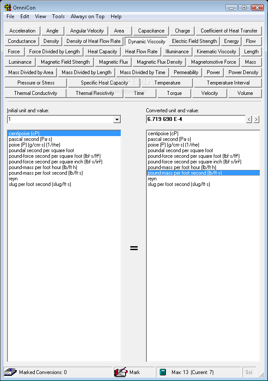
Task: Click the Sci notation toggle in status bar
Action: [249, 372]
